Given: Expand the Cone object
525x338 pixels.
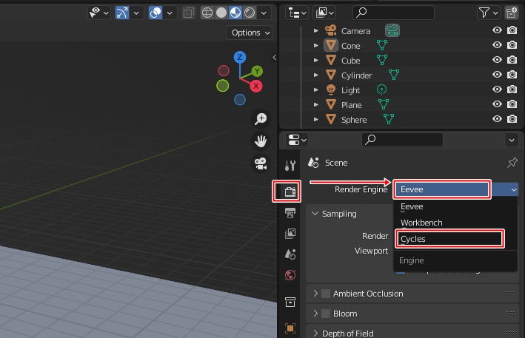Looking at the screenshot, I should coord(315,45).
